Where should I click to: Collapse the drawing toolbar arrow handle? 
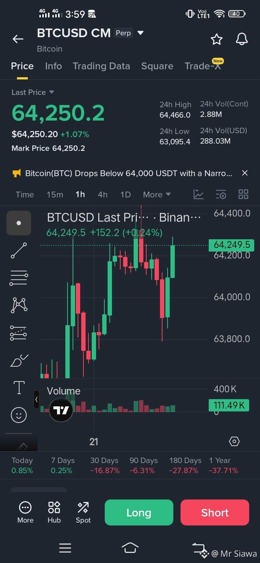(36, 400)
